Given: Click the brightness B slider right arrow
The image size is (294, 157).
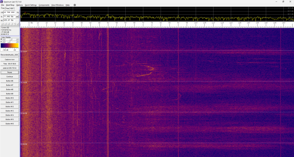Looking at the screenshot, I should pyautogui.click(x=17, y=39).
